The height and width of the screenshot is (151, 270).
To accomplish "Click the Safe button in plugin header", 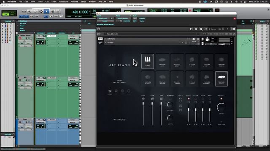I will pyautogui.click(x=135, y=21).
